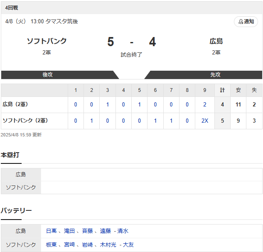
Task: Click 広島 8th inning score 0
Action: point(187,105)
